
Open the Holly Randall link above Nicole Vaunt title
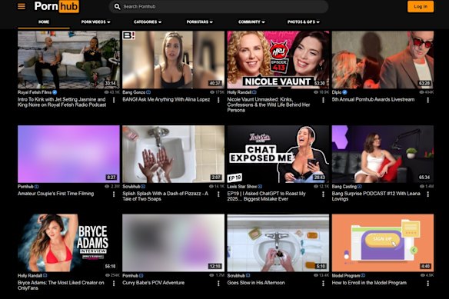point(239,92)
